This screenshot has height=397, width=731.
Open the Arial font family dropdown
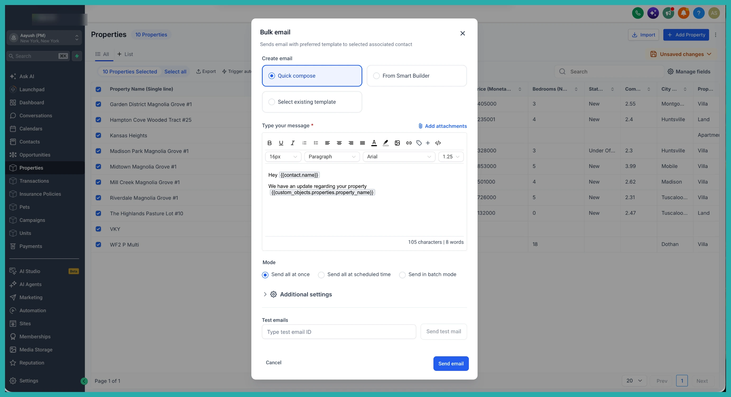[399, 157]
